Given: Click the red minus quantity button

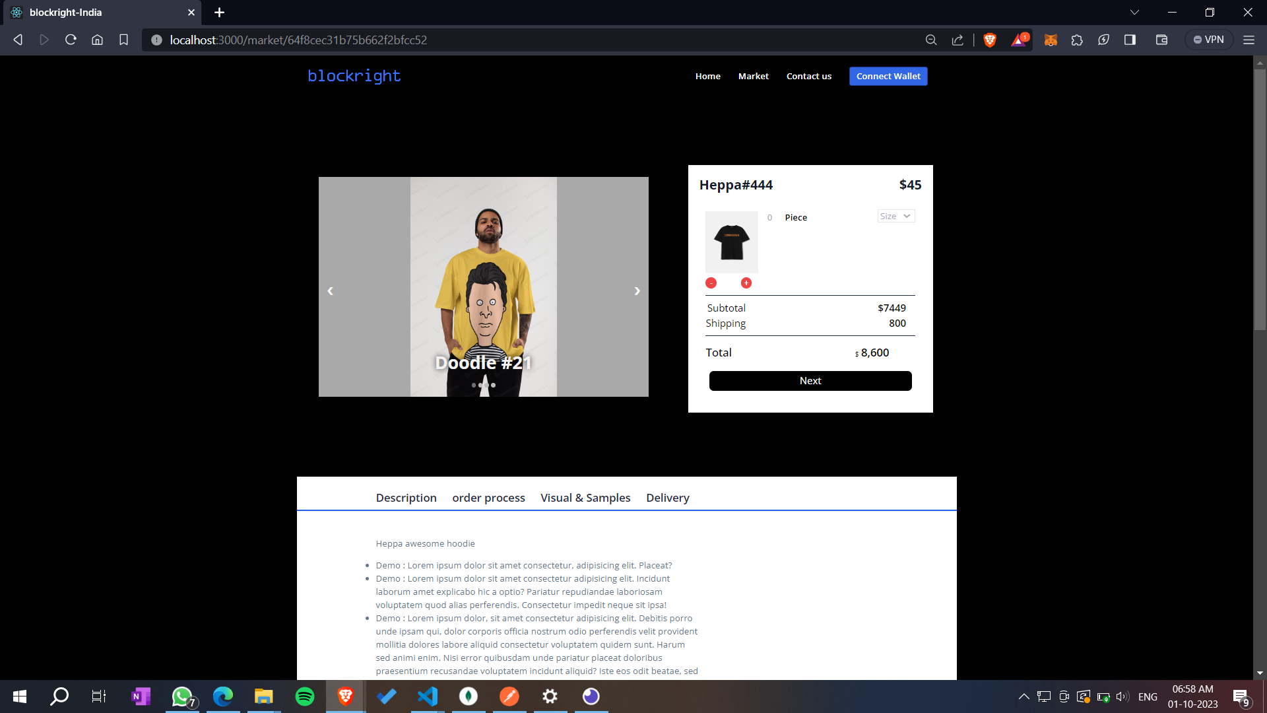Looking at the screenshot, I should [711, 283].
